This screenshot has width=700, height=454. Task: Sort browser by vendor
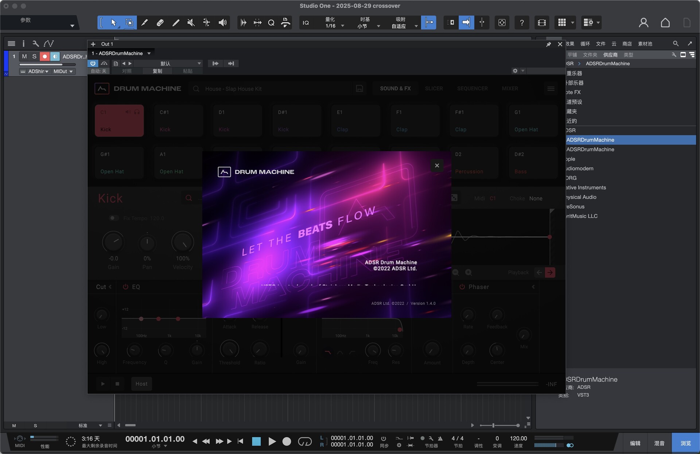610,55
